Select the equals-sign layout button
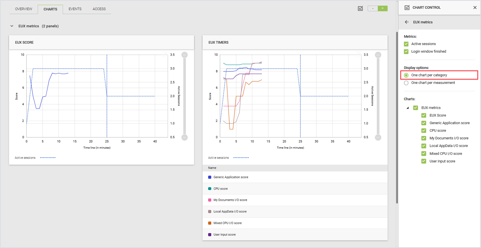Viewport: 481px width, 248px height. pos(383,8)
